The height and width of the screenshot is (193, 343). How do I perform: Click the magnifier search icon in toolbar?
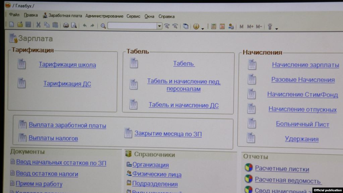[103, 26]
